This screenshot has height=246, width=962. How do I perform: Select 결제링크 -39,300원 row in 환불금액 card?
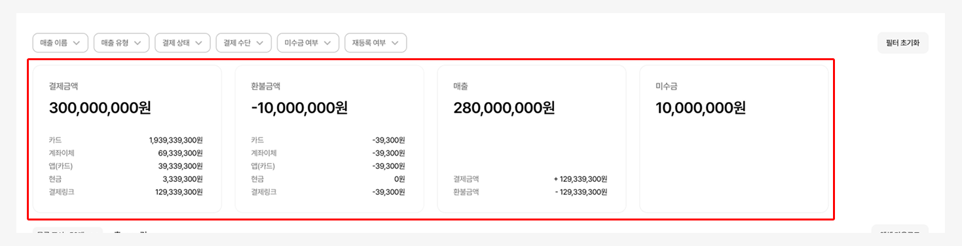(328, 192)
